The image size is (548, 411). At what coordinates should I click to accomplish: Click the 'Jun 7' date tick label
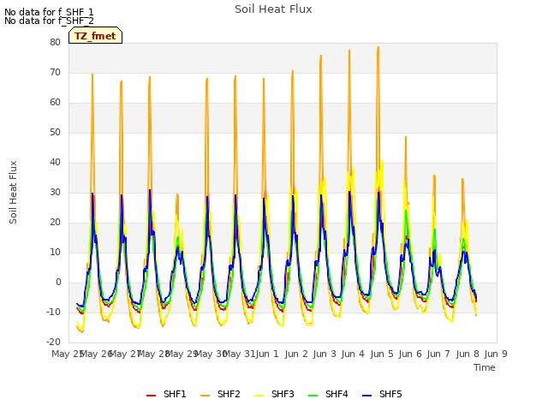tap(438, 354)
